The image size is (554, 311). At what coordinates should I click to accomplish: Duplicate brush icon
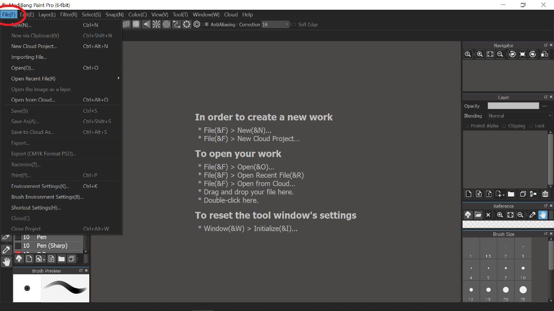click(72, 259)
